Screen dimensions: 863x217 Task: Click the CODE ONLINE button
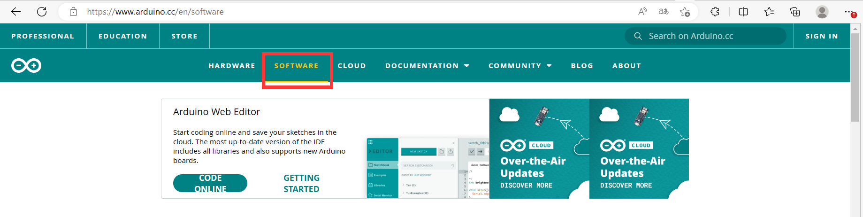[210, 183]
